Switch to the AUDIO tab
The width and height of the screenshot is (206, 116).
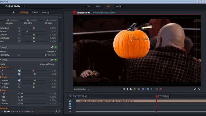click(x=119, y=6)
